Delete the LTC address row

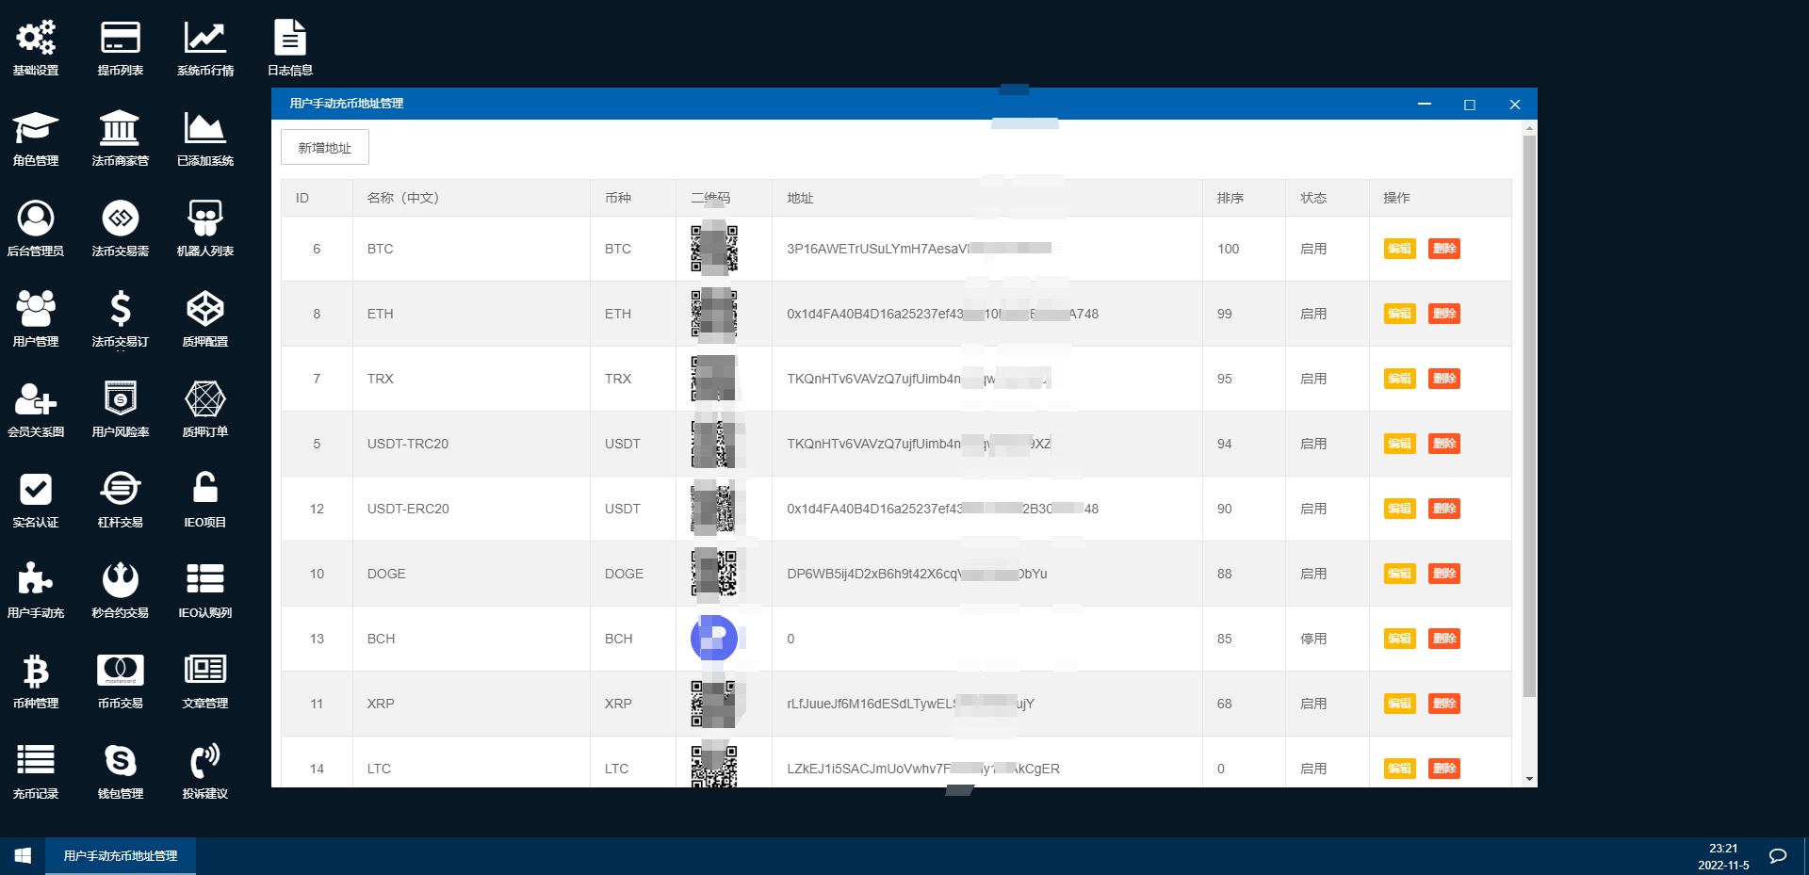click(x=1444, y=769)
